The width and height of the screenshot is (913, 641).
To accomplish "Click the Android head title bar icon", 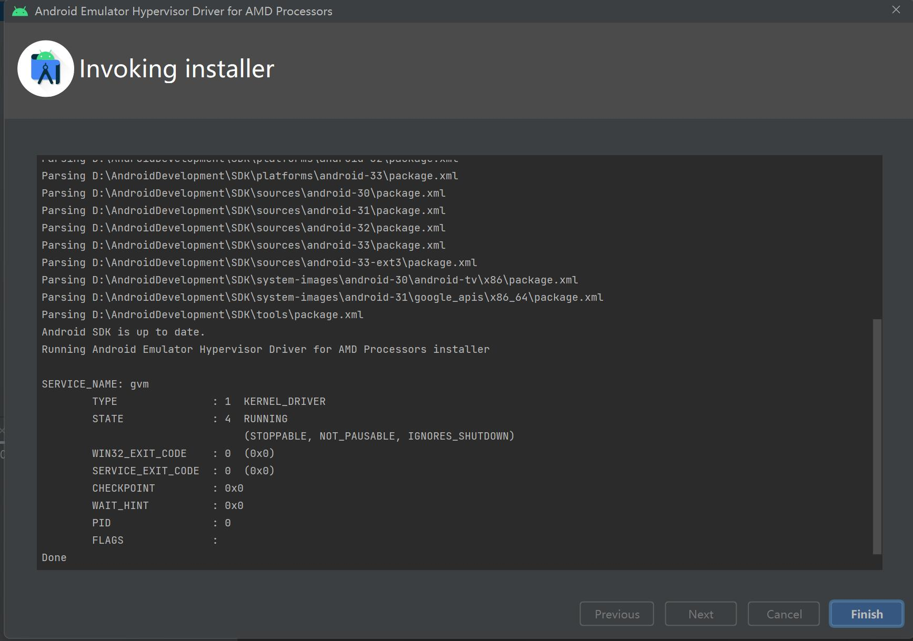I will point(20,11).
